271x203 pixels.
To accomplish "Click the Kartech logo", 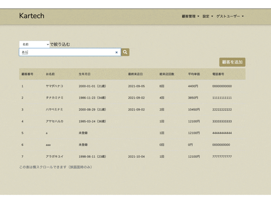I will coord(32,16).
